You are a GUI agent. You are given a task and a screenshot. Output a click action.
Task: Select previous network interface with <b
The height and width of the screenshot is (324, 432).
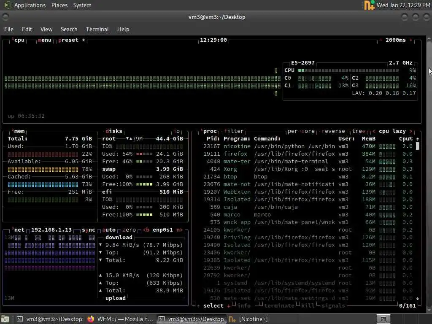pos(146,230)
